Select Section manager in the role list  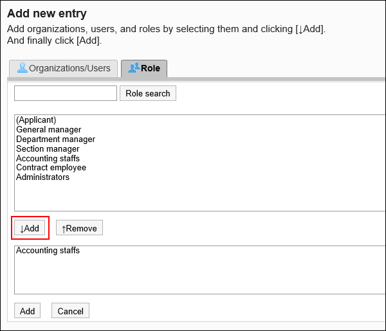point(48,148)
